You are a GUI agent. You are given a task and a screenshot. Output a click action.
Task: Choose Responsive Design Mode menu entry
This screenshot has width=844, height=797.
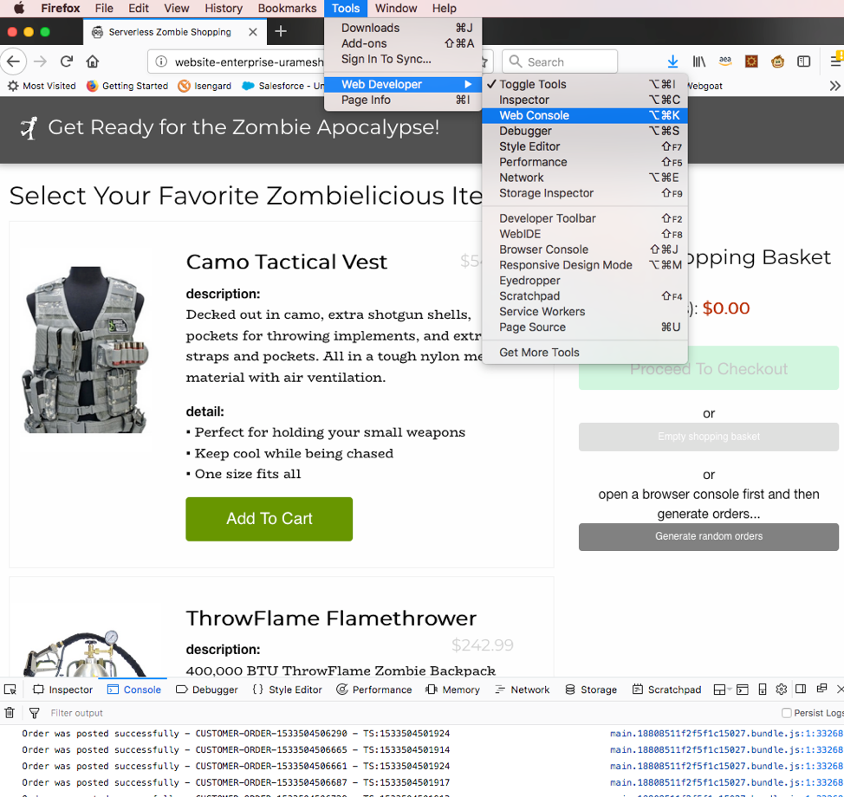tap(585, 265)
